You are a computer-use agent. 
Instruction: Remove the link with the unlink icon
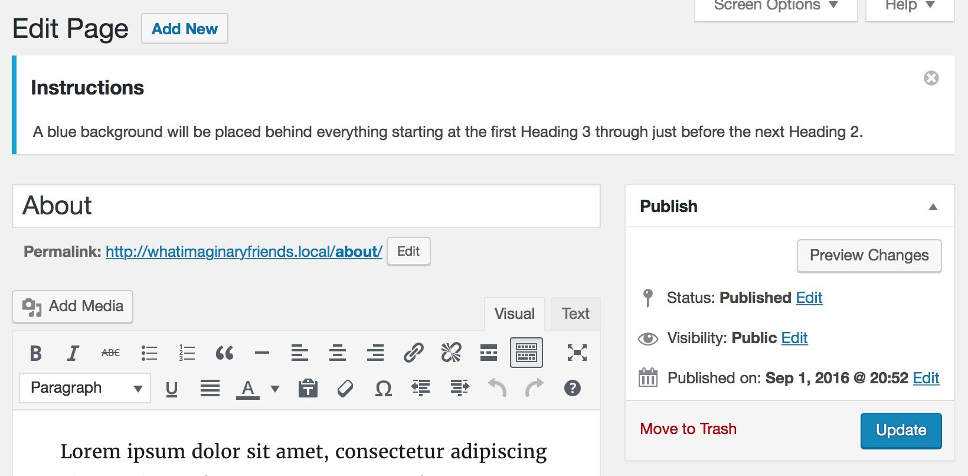point(451,353)
